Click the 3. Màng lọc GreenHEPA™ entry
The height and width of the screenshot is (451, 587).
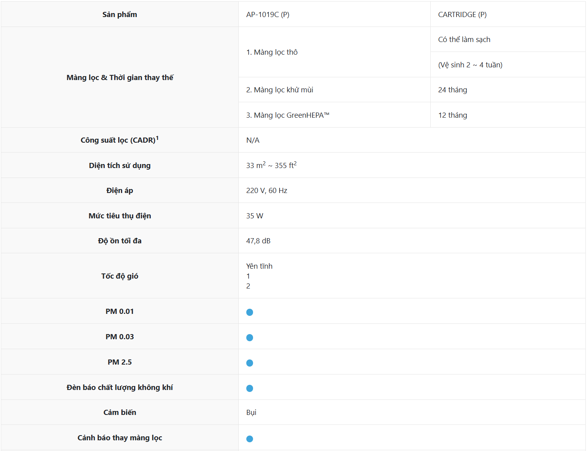tap(288, 115)
